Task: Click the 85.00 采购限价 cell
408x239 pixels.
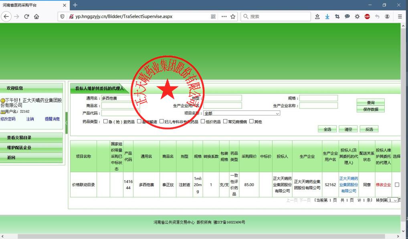Action: pos(249,185)
